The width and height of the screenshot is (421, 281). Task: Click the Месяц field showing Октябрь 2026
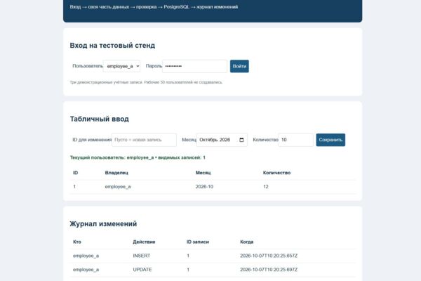pos(222,140)
